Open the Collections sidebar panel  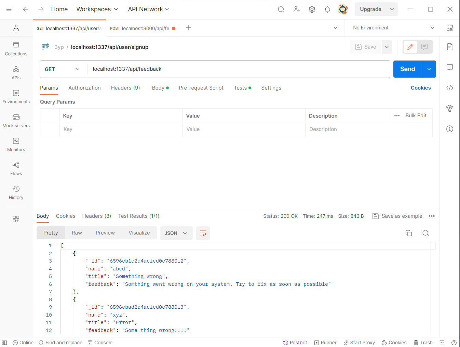(x=16, y=49)
